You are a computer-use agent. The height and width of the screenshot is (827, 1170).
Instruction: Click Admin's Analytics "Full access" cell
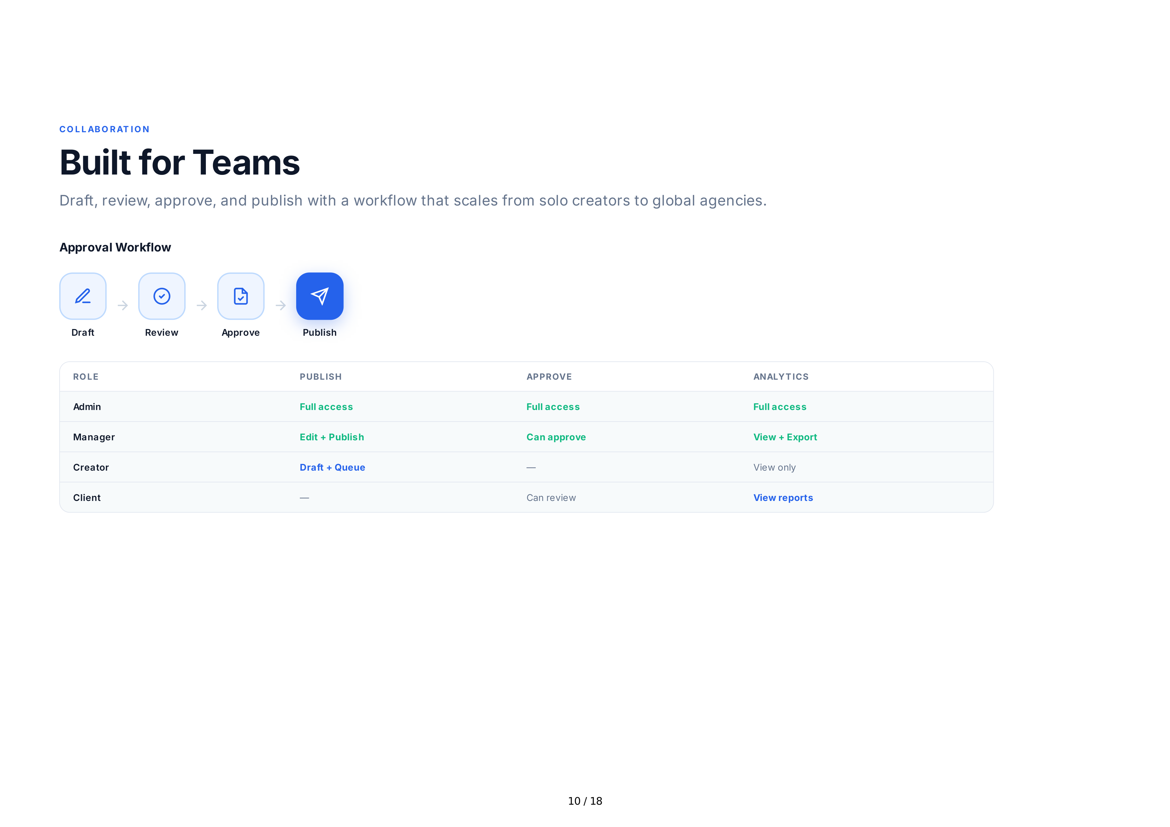pos(780,407)
